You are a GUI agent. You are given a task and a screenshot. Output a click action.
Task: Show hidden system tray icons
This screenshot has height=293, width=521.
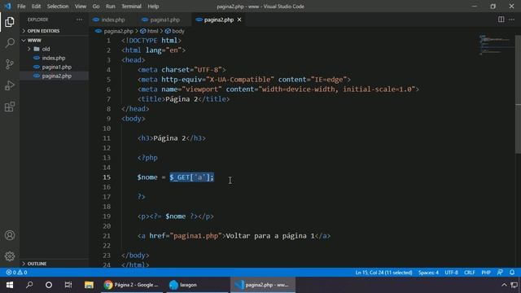point(504,285)
